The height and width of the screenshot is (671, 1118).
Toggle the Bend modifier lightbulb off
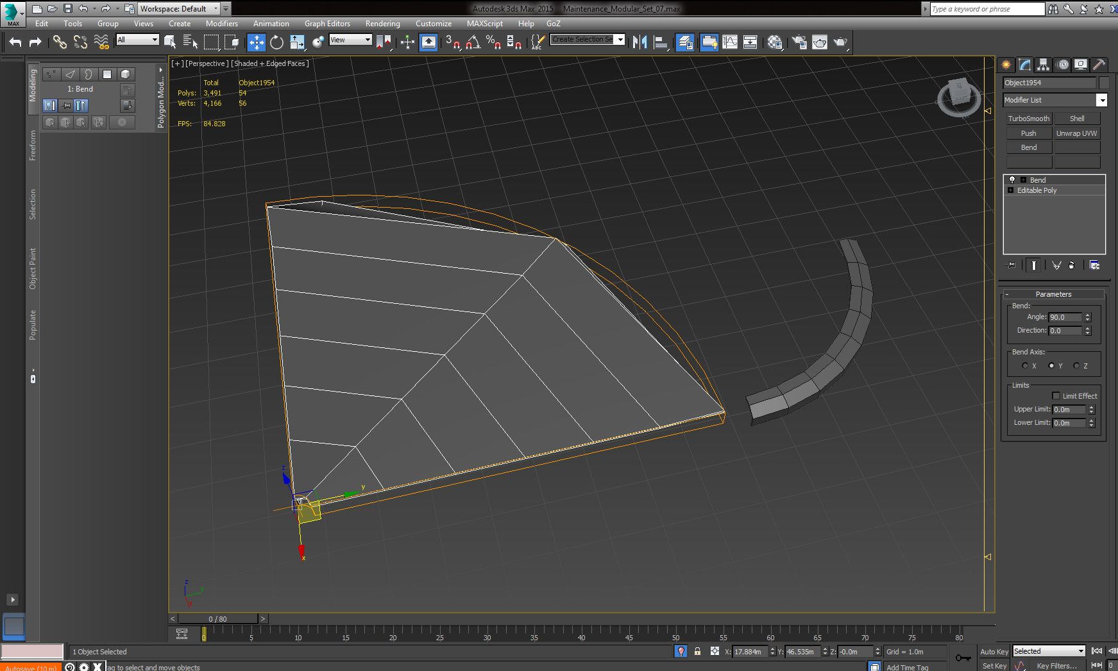(x=1012, y=180)
